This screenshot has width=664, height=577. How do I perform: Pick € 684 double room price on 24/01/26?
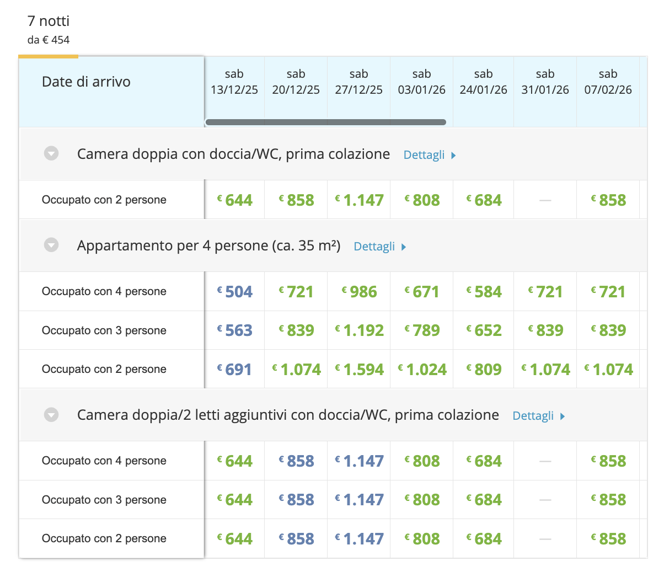pos(484,200)
